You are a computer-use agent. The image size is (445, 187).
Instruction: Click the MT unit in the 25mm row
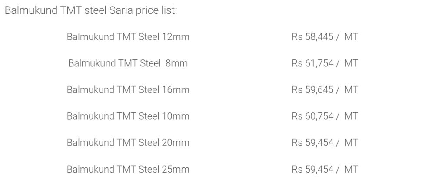tap(351, 169)
